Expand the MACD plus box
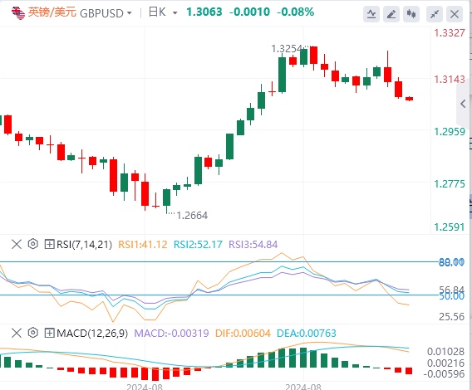 pos(49,333)
